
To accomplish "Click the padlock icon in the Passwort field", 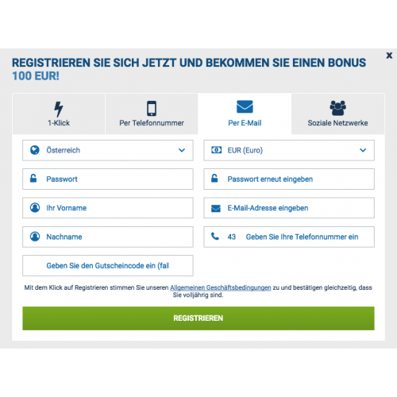I will [x=33, y=178].
